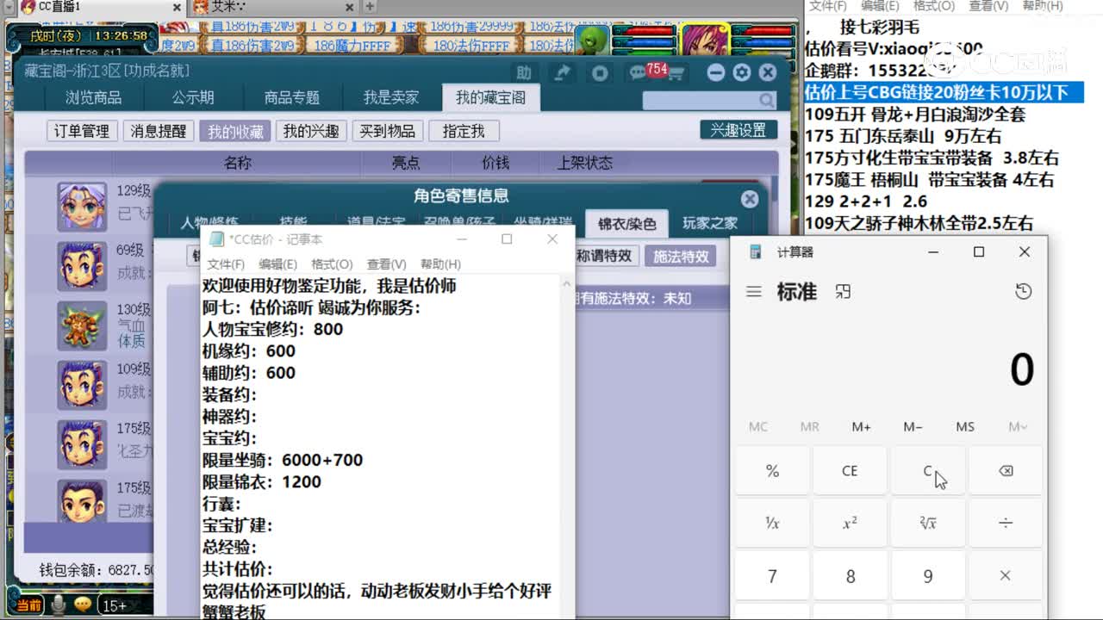Click Calculator M+ memory button
The image size is (1103, 620).
(x=862, y=426)
